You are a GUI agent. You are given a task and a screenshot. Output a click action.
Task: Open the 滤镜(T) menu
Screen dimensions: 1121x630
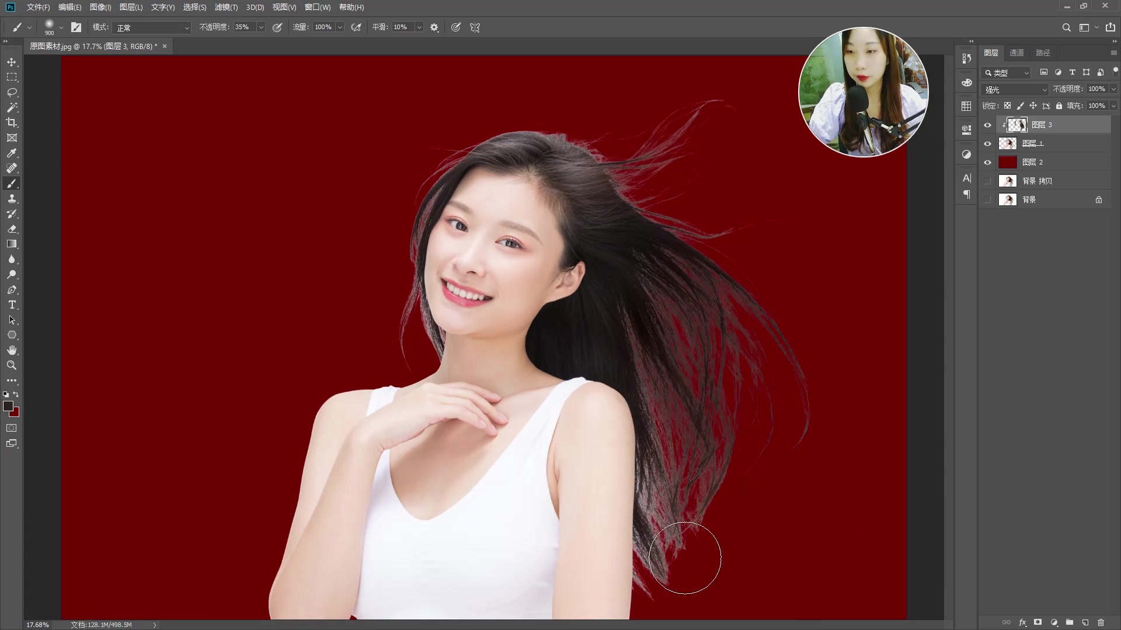pyautogui.click(x=226, y=7)
